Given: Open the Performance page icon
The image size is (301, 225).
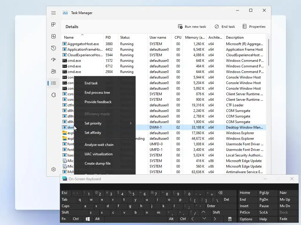Looking at the screenshot, I should click(x=53, y=36).
